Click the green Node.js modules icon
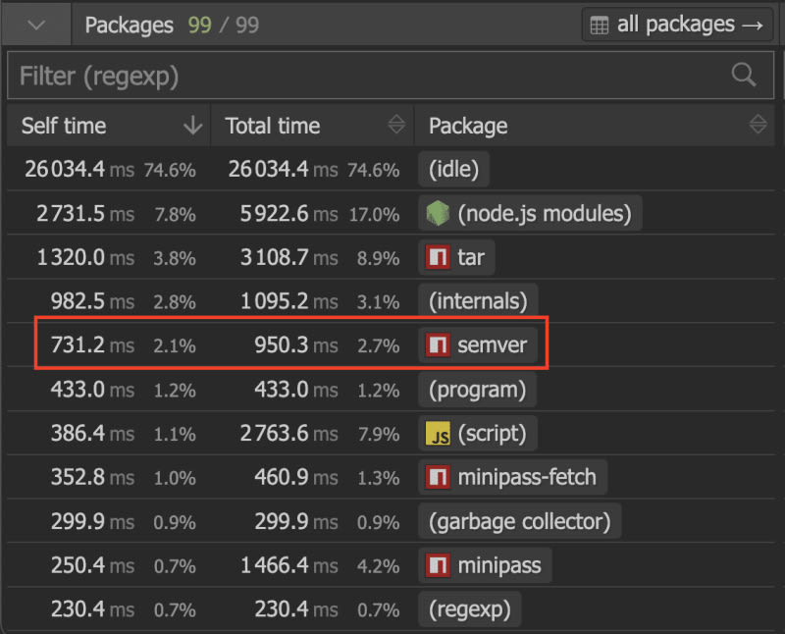 [438, 213]
